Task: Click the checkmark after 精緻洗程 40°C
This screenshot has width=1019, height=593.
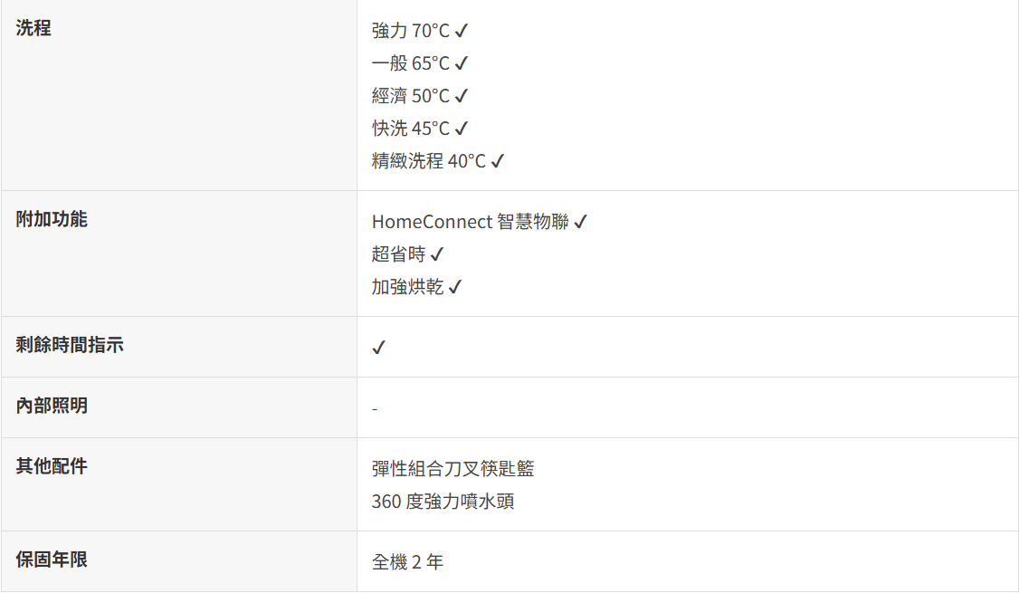Action: click(x=497, y=161)
